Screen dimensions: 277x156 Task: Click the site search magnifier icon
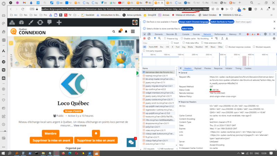click(x=114, y=32)
